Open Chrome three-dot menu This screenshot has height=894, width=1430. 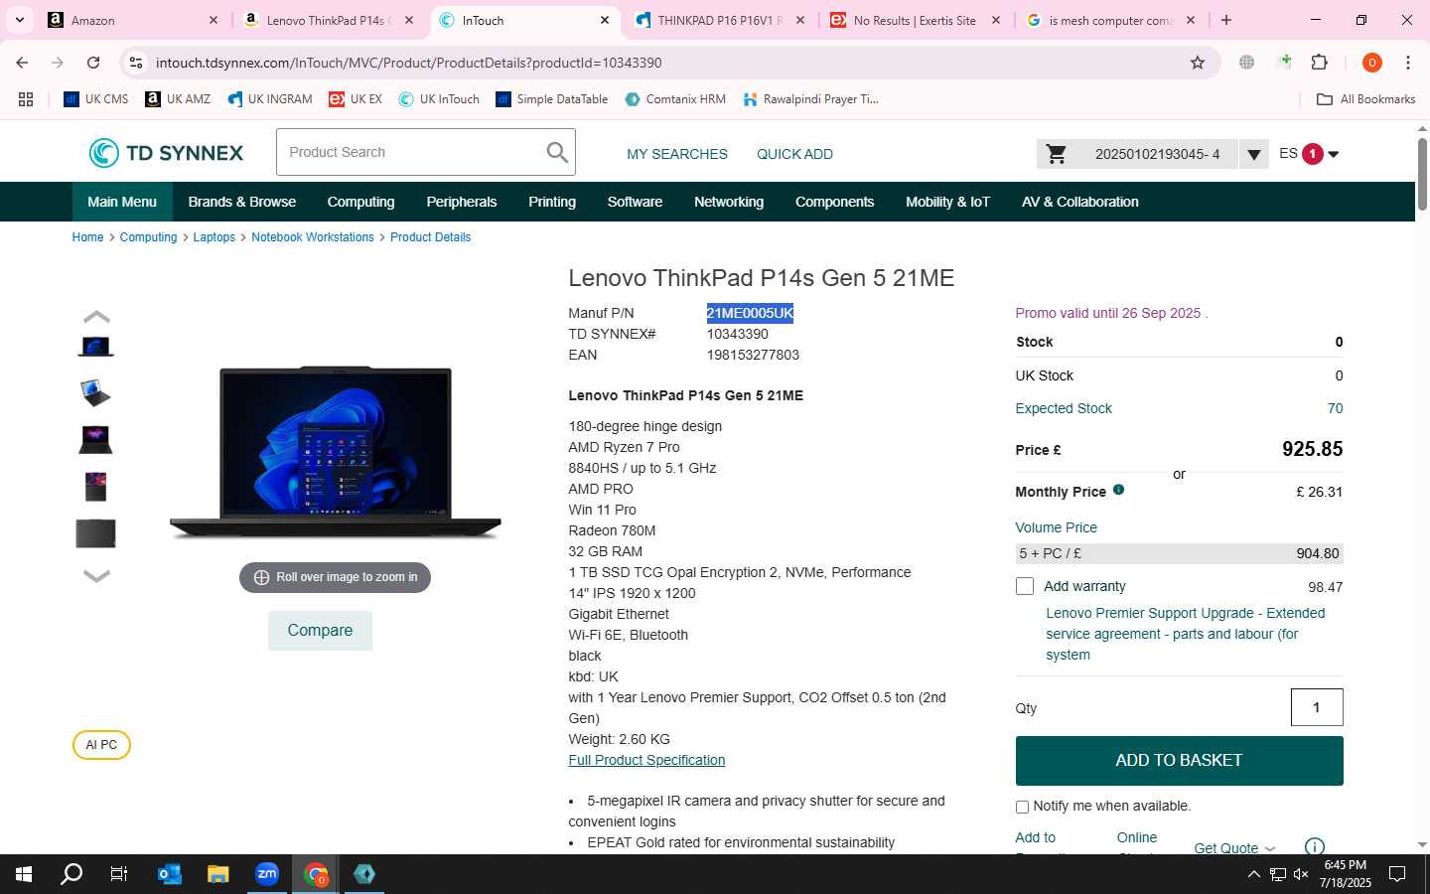tap(1407, 63)
